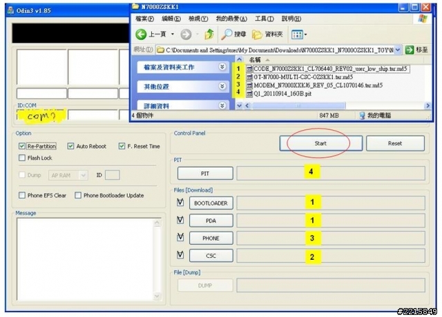Toggle the checkbox beside CSC

pos(180,255)
